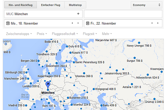Click the München origin pin on the map

48,85
